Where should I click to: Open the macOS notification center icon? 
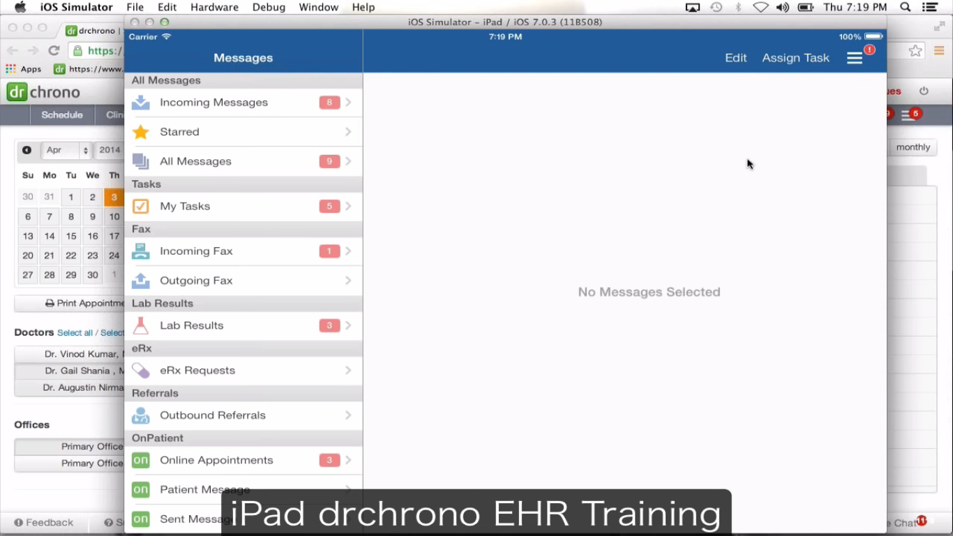pos(930,7)
